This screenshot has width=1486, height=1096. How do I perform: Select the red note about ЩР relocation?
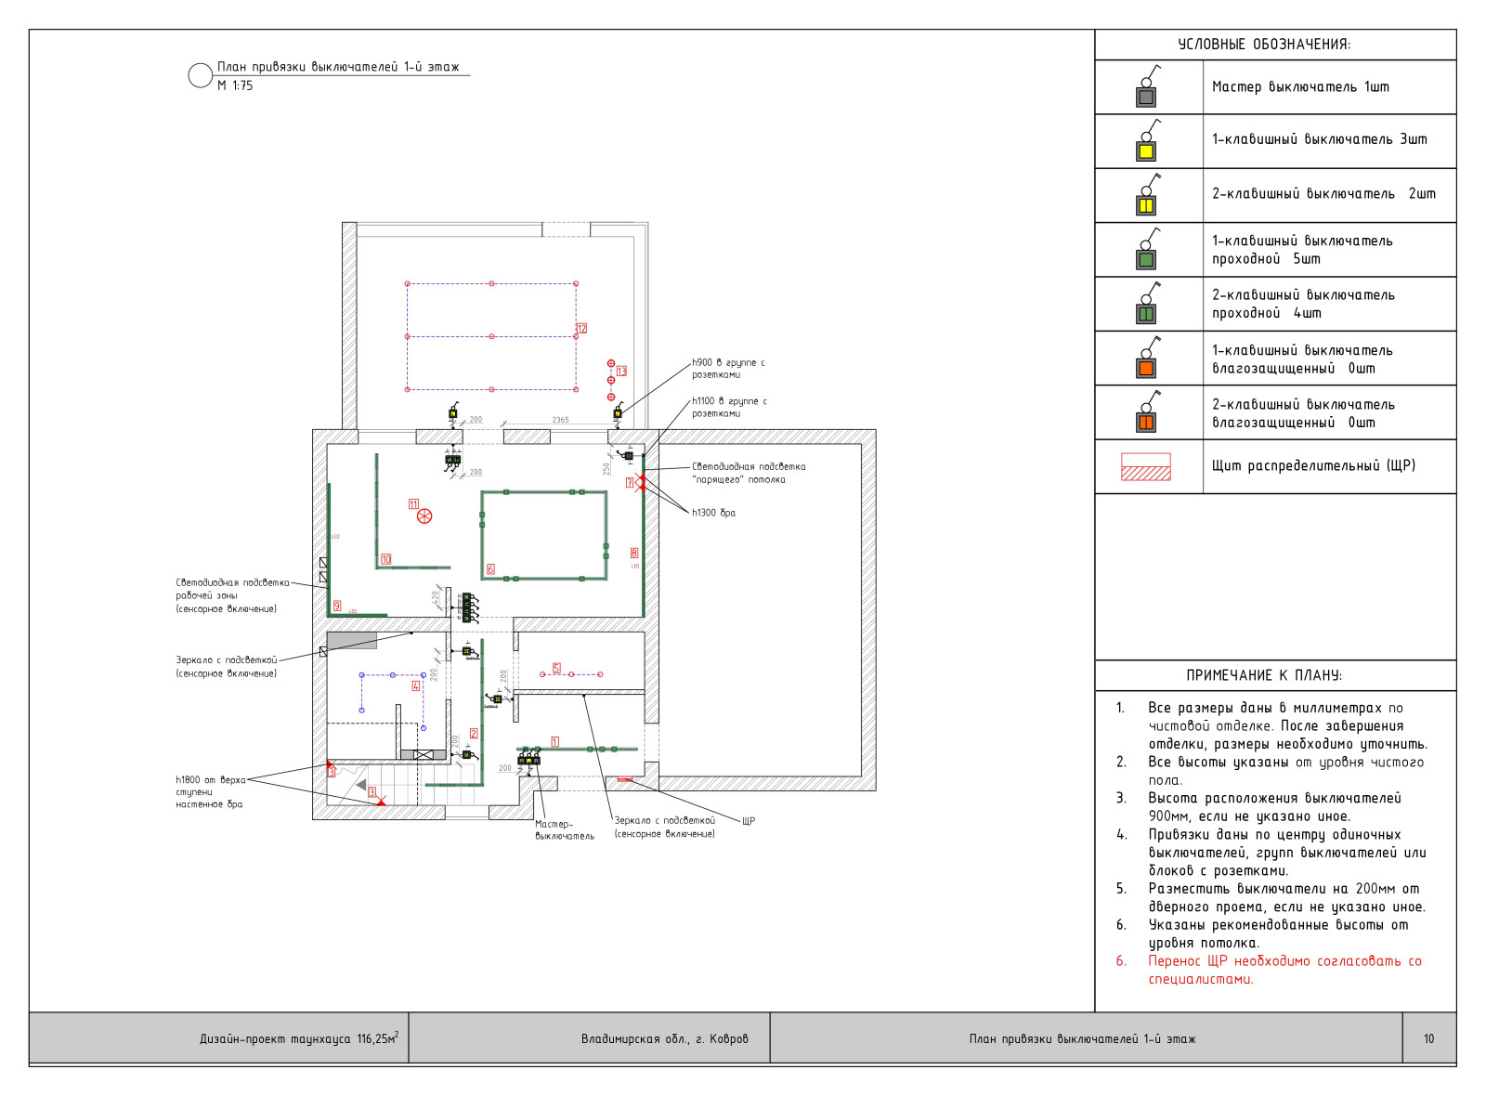point(1284,970)
